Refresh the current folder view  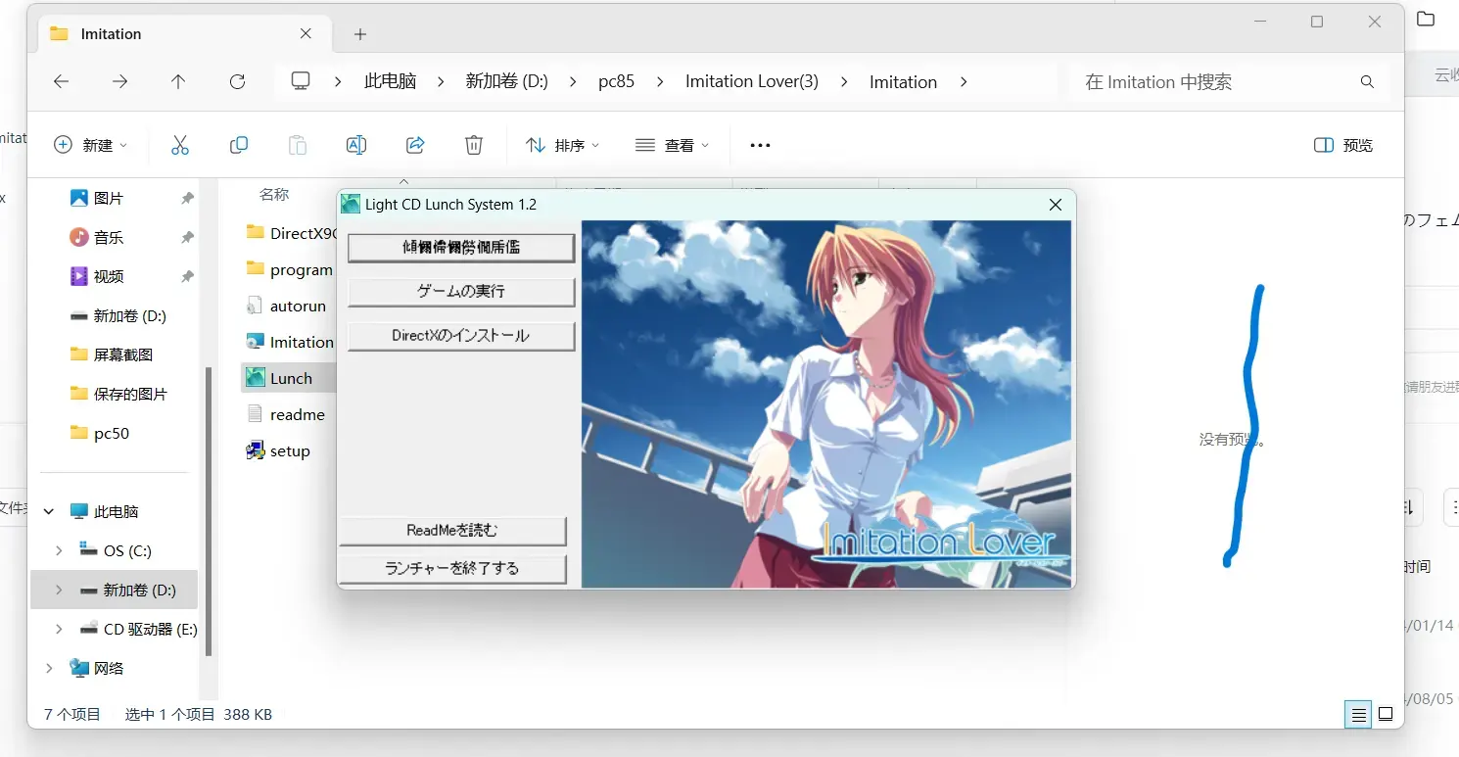pos(237,82)
